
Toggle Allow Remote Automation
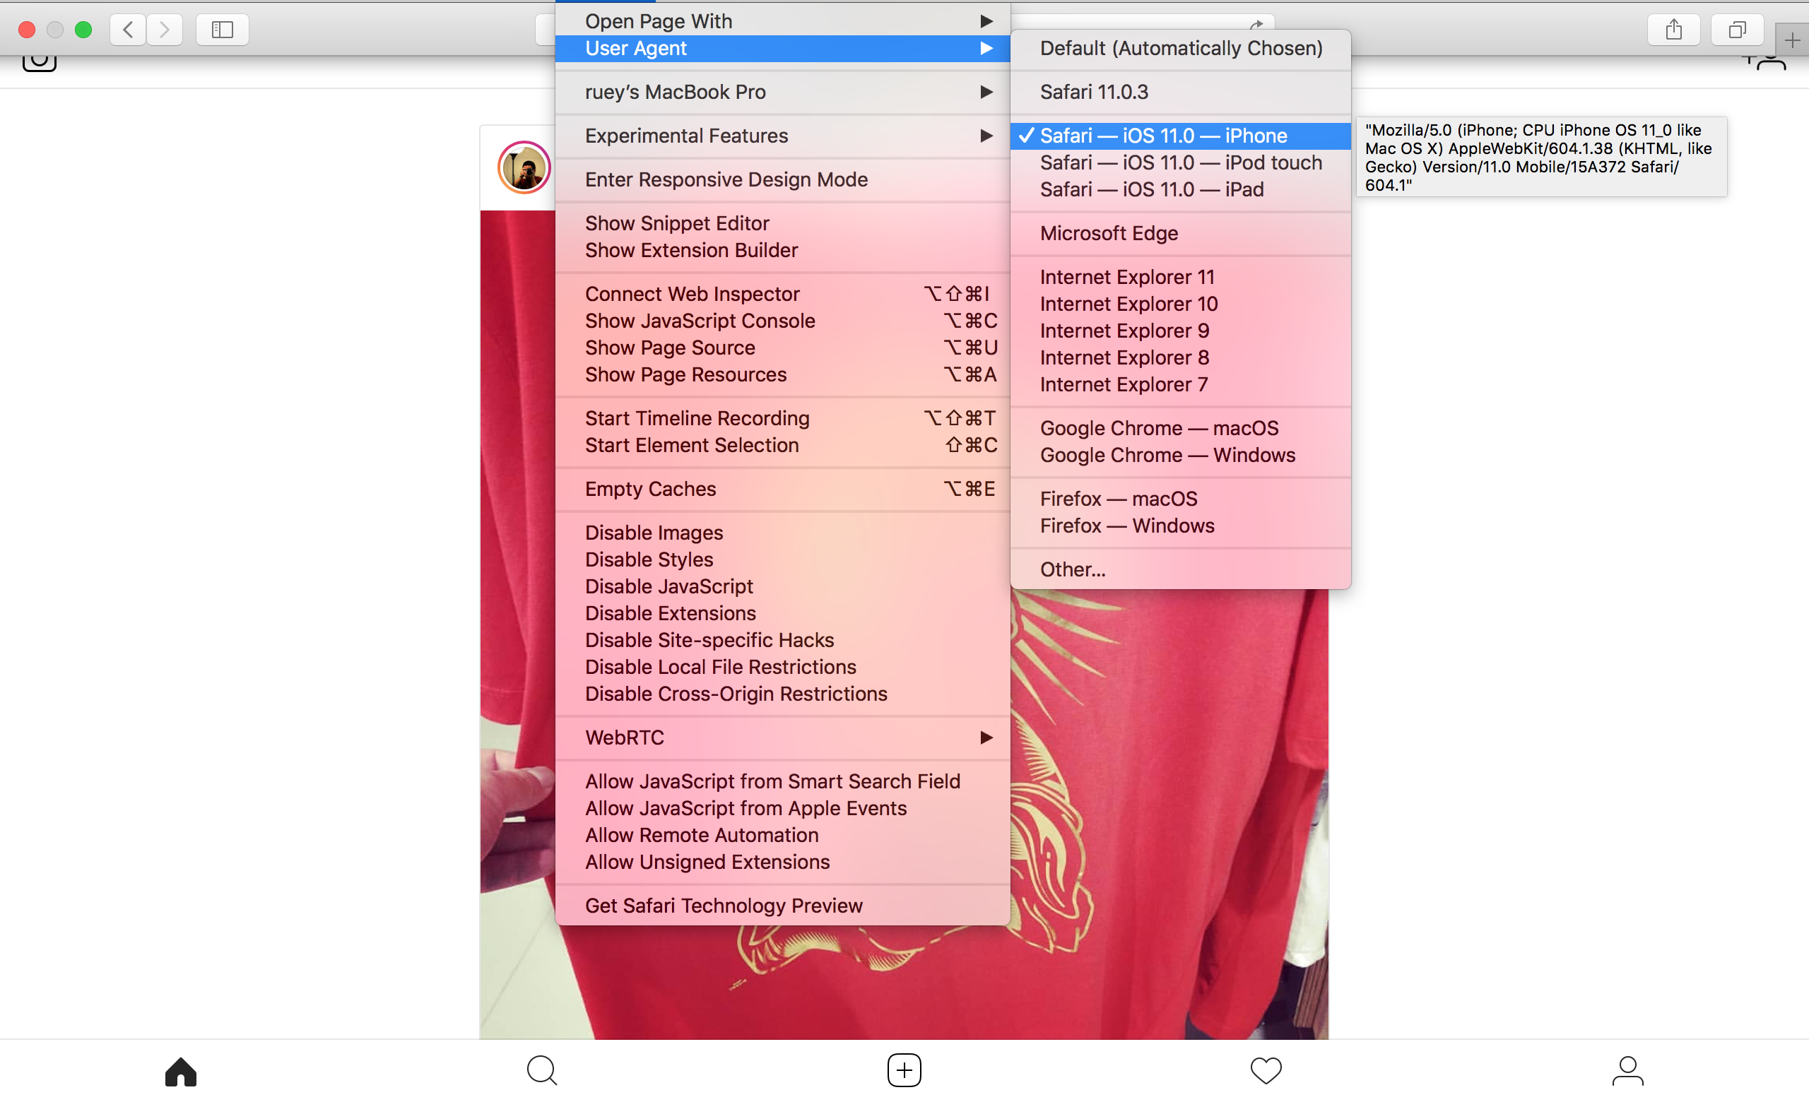[783, 836]
